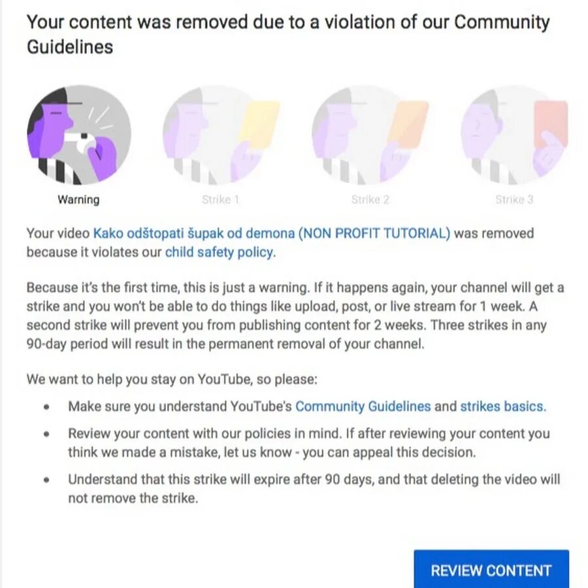The image size is (588, 588).
Task: Open the Community Guidelines link
Action: coord(363,406)
